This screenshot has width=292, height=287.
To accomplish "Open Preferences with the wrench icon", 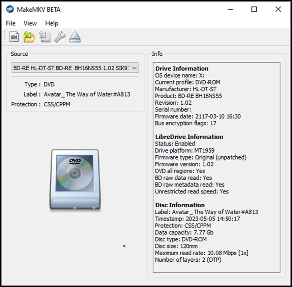I will pos(60,37).
